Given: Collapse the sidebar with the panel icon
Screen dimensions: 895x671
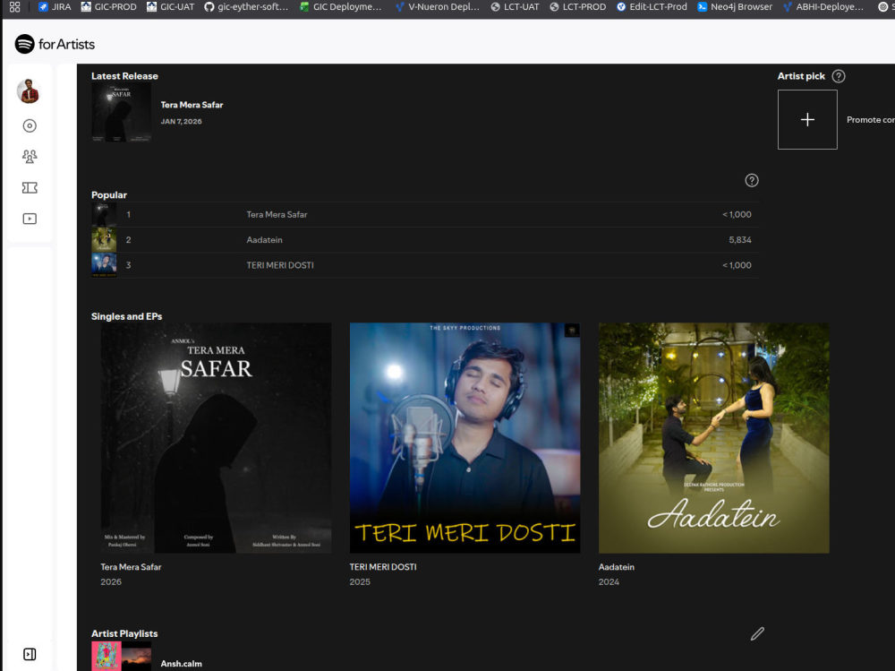Looking at the screenshot, I should [x=30, y=654].
